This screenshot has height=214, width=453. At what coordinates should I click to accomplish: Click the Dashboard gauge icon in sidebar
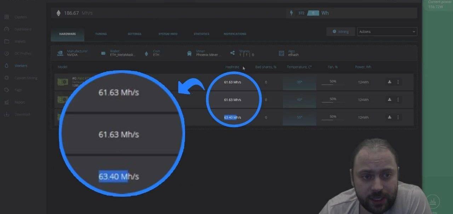click(6, 29)
